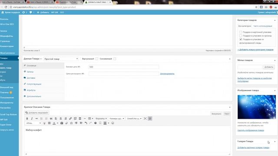Insert a special character via omega icon
The image size is (278, 156).
(71, 123)
